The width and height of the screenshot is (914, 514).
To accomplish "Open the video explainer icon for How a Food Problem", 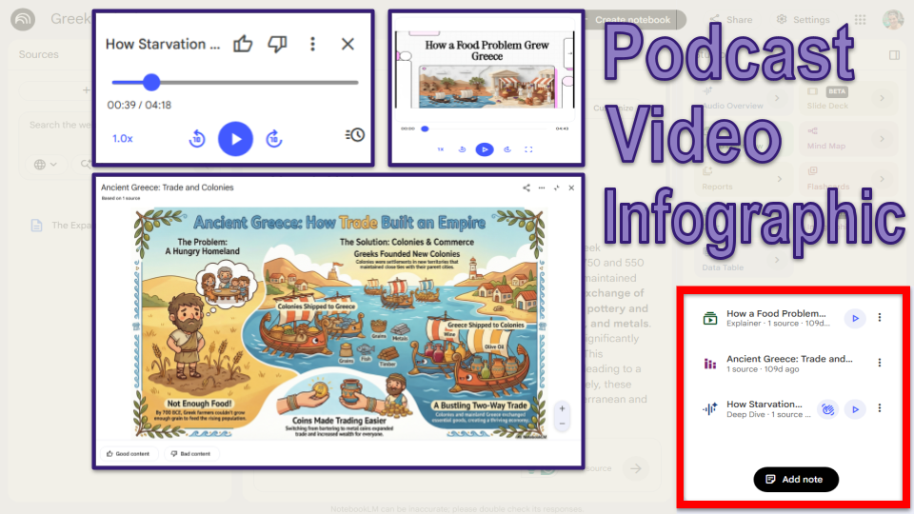I will 709,318.
